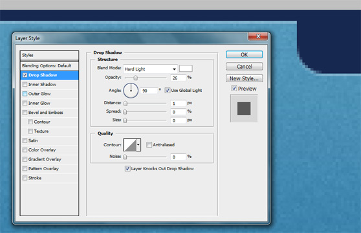Select the Drop Shadow style row
This screenshot has height=233, width=361.
49,75
